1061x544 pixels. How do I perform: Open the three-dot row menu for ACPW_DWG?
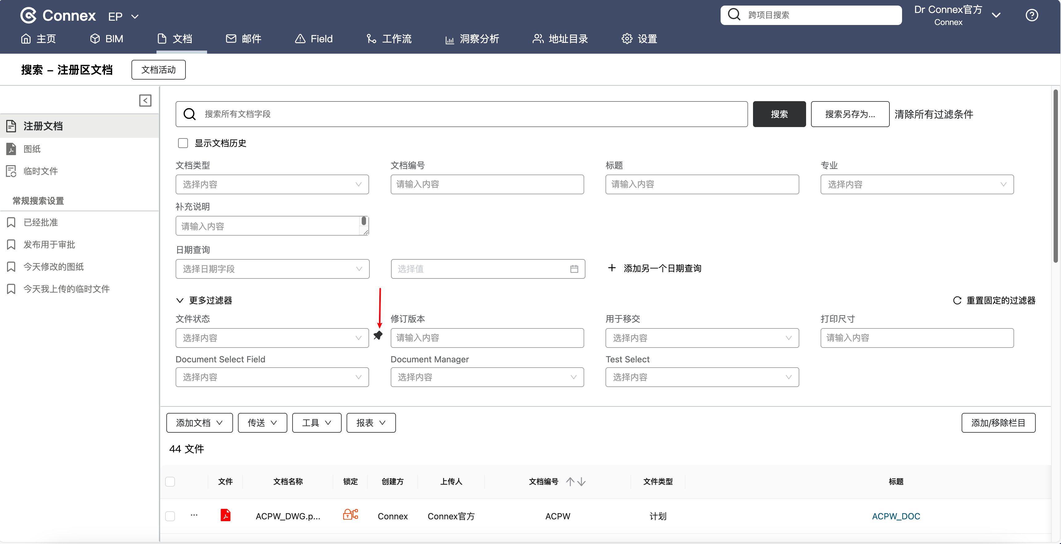pyautogui.click(x=194, y=515)
